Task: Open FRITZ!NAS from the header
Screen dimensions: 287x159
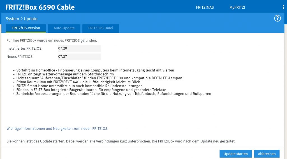Action: (x=205, y=7)
